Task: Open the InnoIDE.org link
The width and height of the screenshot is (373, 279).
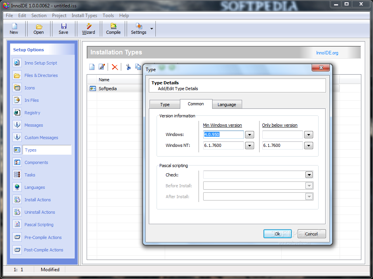Action: pyautogui.click(x=327, y=53)
